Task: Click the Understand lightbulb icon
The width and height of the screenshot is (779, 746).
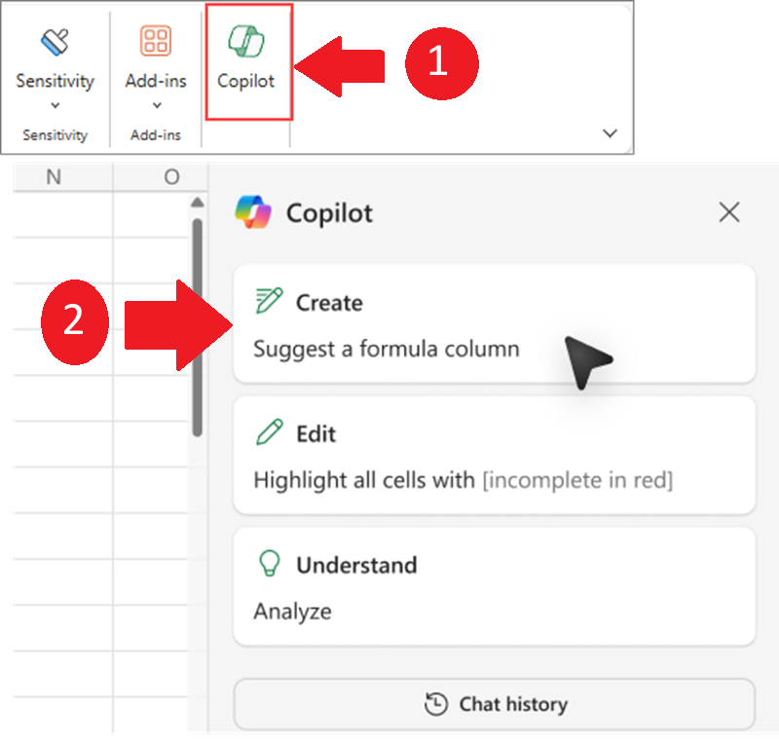Action: [x=268, y=565]
